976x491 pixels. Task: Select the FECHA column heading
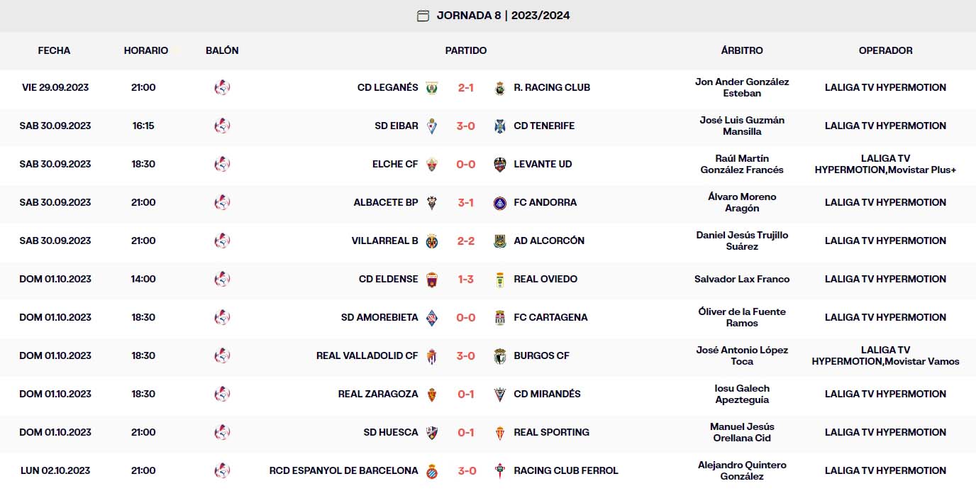click(54, 50)
